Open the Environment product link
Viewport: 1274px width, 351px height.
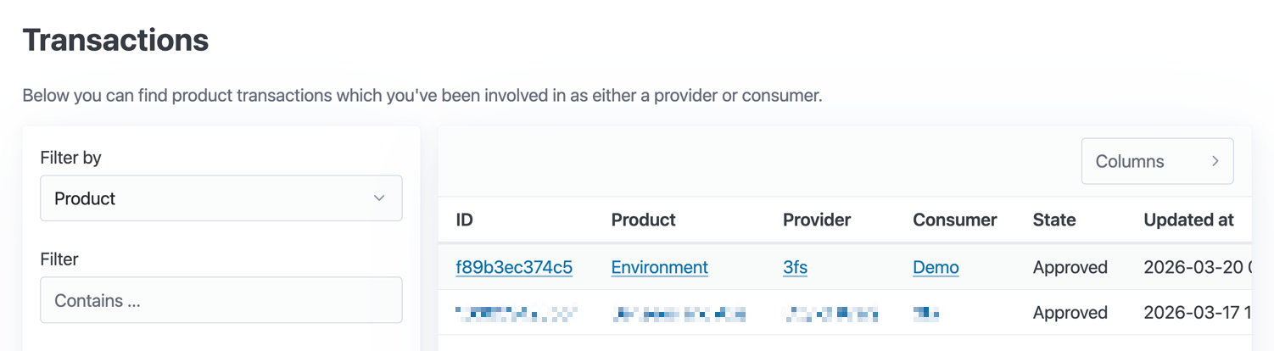pos(659,267)
